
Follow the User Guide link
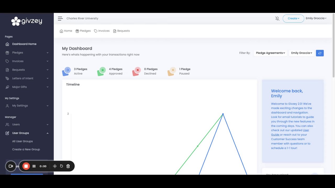pyautogui.click(x=290, y=132)
